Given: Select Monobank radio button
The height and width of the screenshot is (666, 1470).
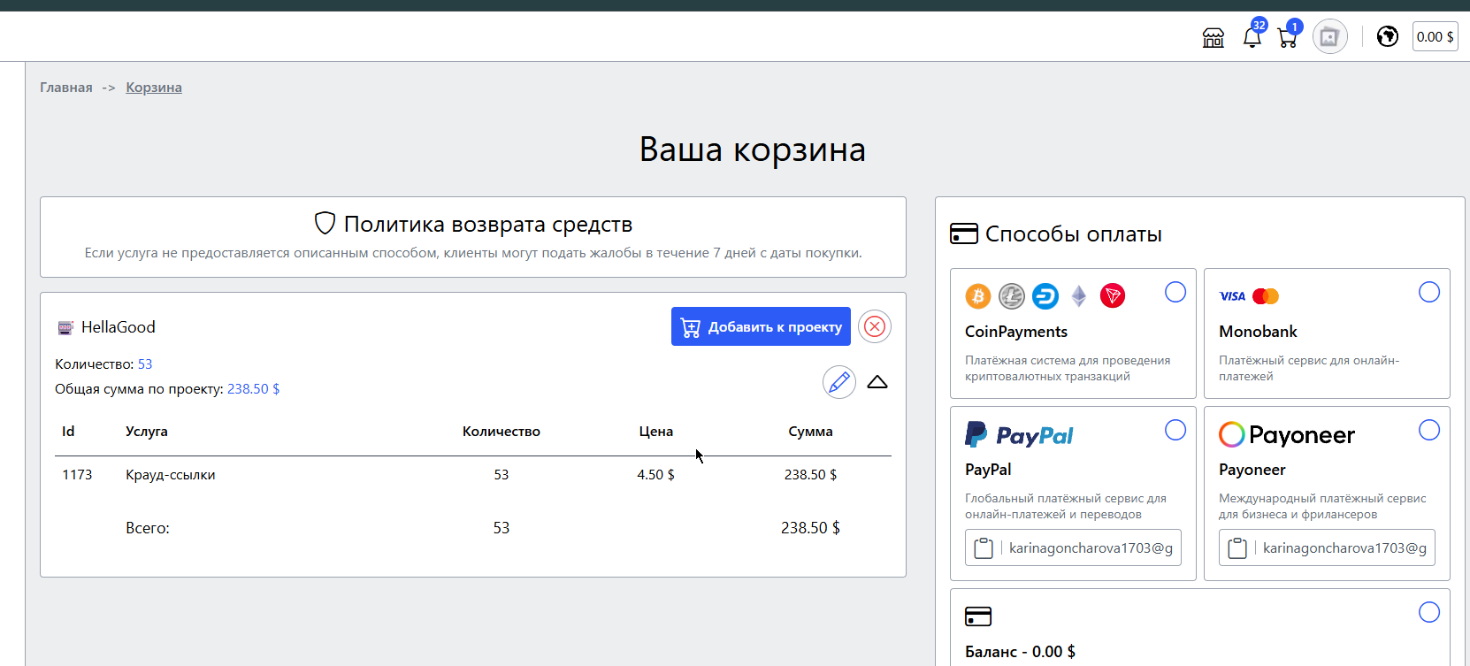Looking at the screenshot, I should coord(1429,292).
